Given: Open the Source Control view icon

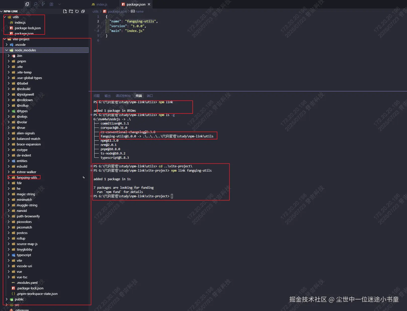Looking at the screenshot, I should click(43, 4).
